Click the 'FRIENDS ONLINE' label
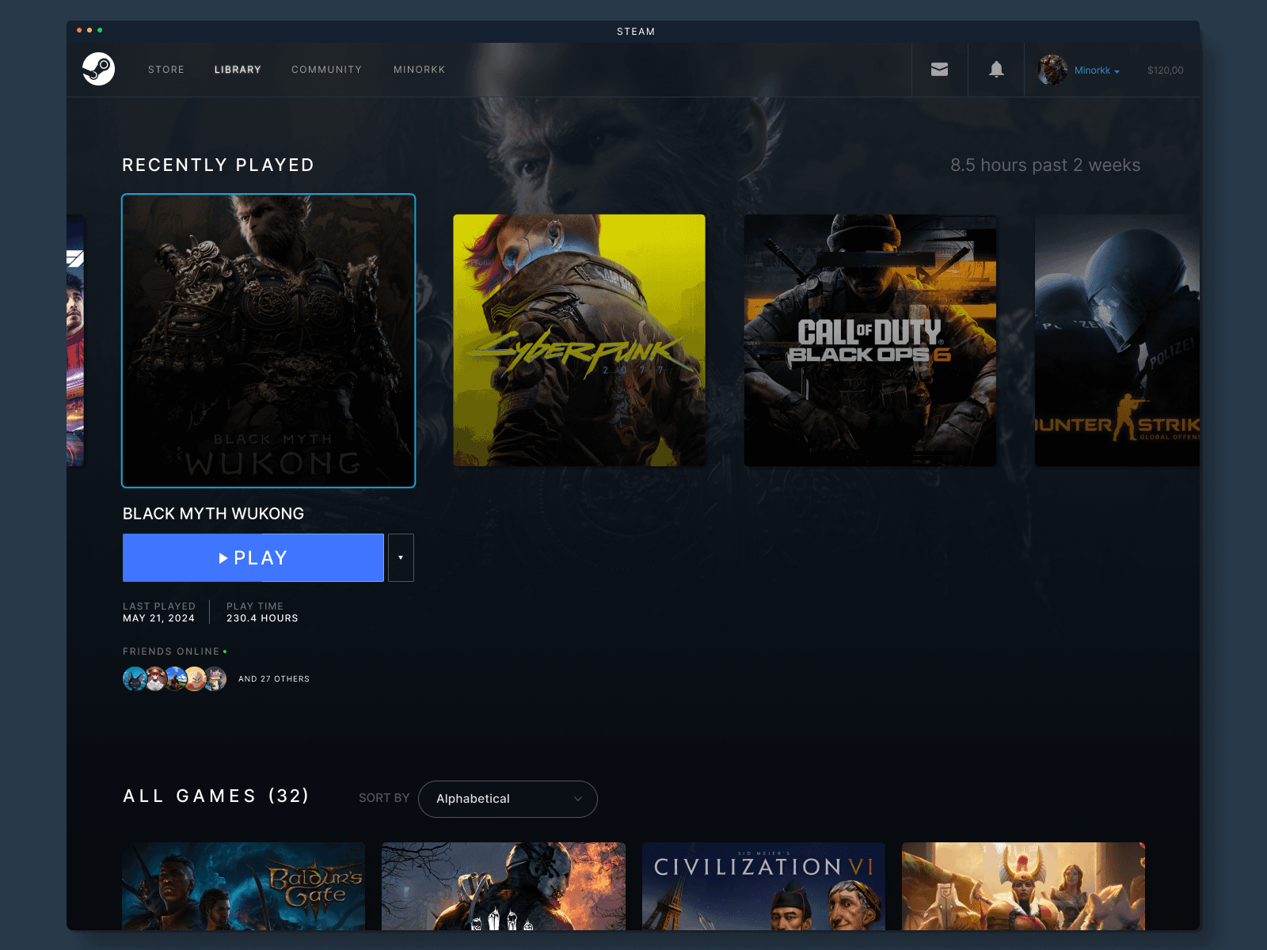This screenshot has width=1267, height=950. coord(171,652)
